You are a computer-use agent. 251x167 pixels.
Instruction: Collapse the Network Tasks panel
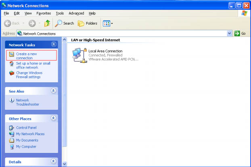(54, 44)
